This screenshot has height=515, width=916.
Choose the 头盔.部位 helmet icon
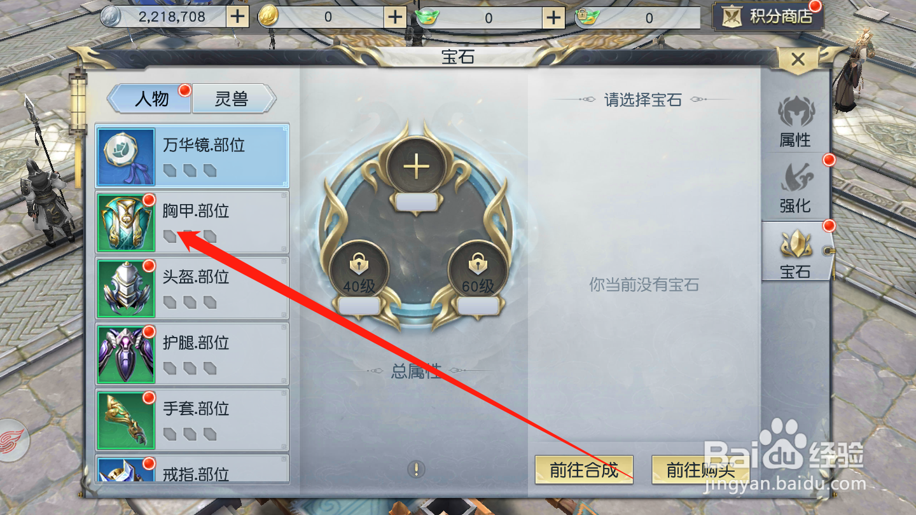127,289
